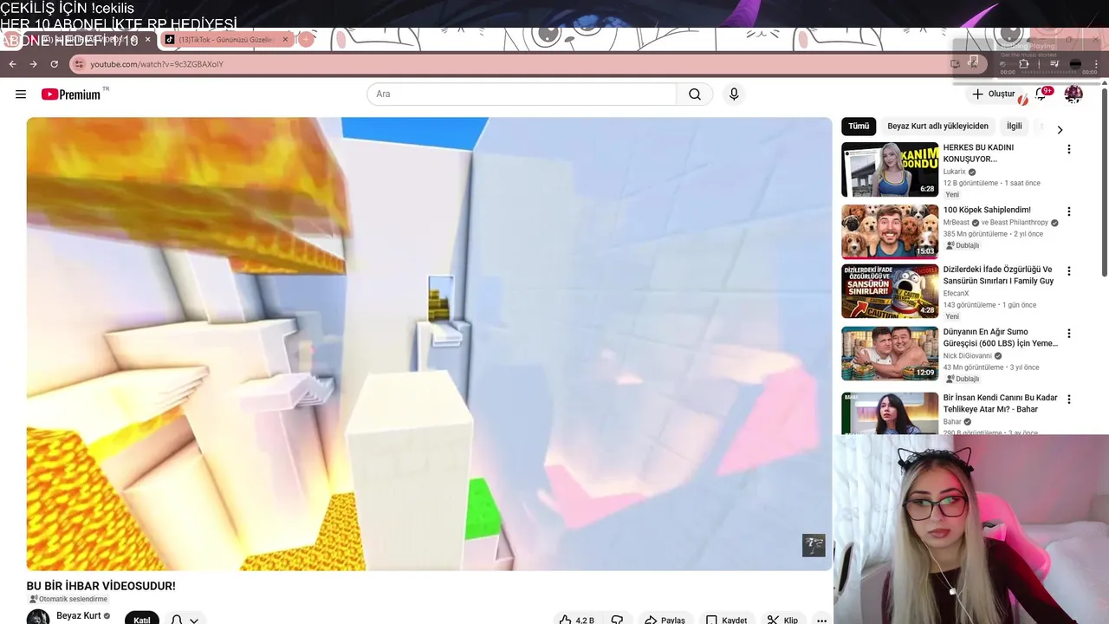The height and width of the screenshot is (624, 1109).
Task: Click the media control music icon in address bar
Action: [x=973, y=62]
